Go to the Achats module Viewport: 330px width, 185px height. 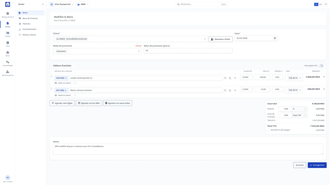(8, 34)
